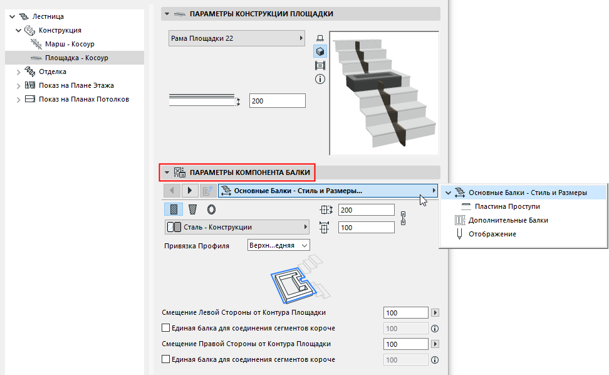
Task: Expand Показ на Плане Этажа node
Action: click(x=18, y=86)
